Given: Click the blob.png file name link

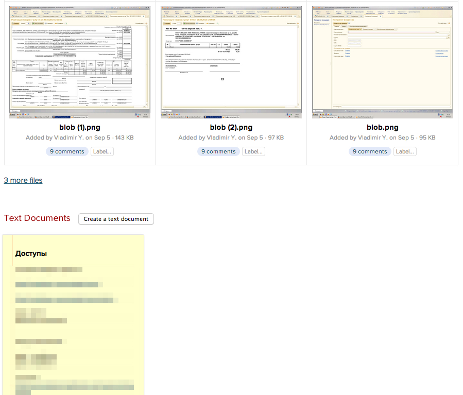Looking at the screenshot, I should pyautogui.click(x=382, y=127).
